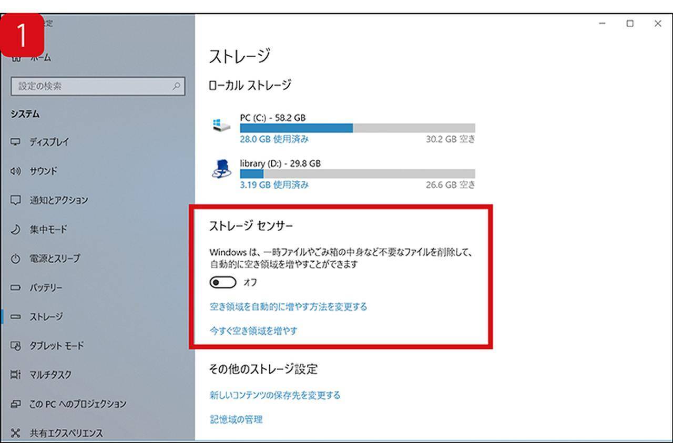Viewport: 673px width, 443px height.
Task: Click the Projecting to this PC icon
Action: tap(15, 404)
